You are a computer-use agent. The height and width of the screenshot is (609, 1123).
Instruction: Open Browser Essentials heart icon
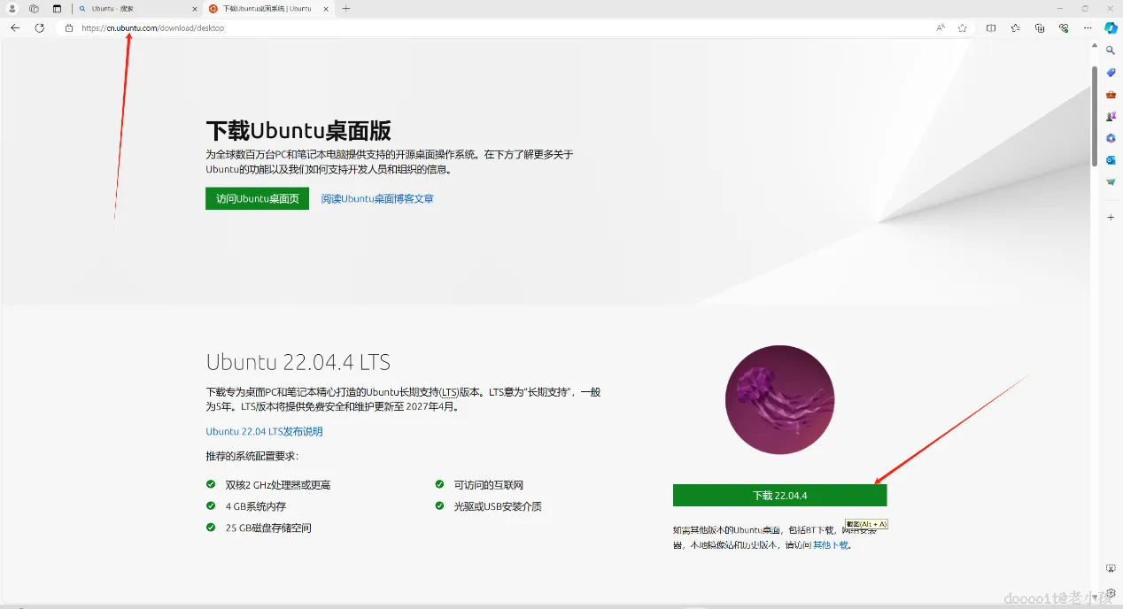click(x=1064, y=28)
